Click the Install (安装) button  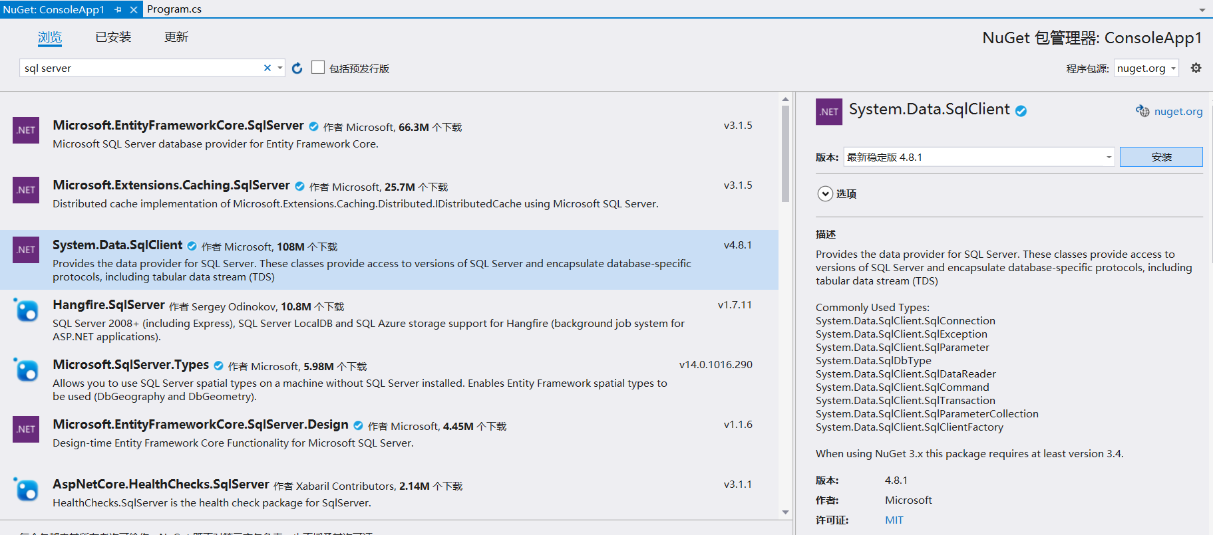pyautogui.click(x=1161, y=157)
